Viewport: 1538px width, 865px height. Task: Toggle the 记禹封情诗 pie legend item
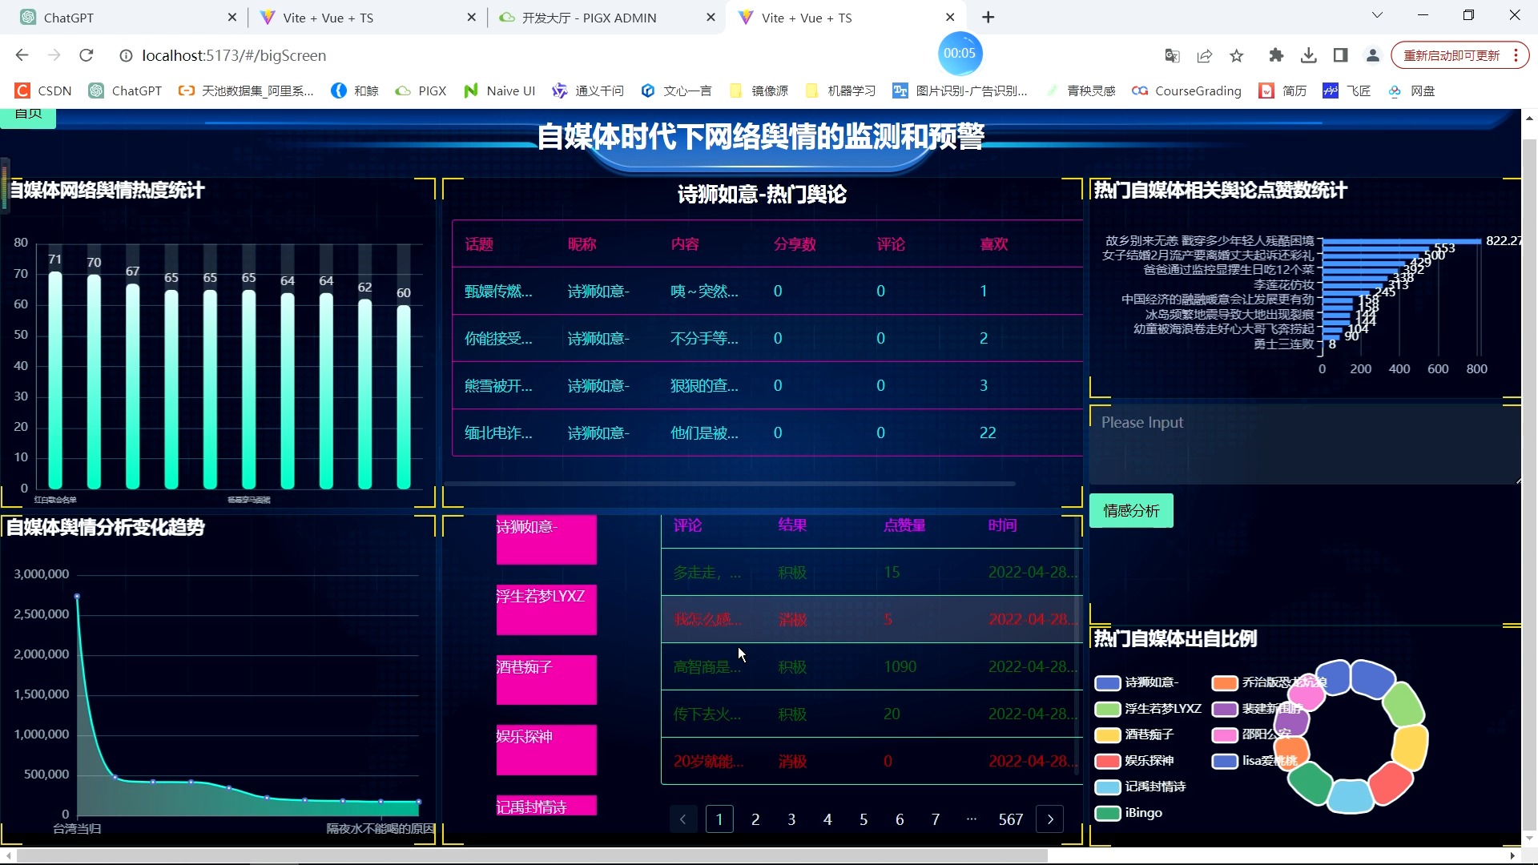tap(1141, 787)
